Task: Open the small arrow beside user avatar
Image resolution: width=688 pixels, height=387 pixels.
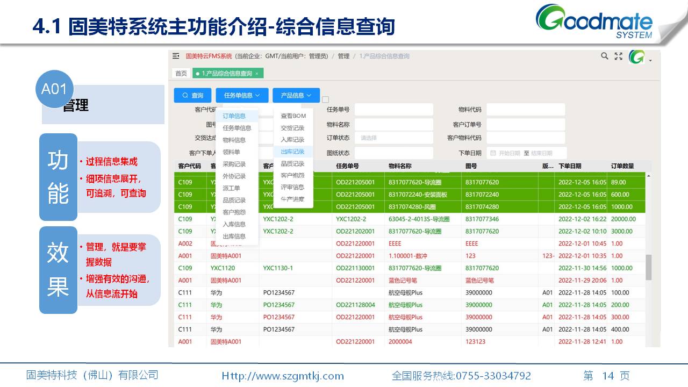Action: (650, 60)
